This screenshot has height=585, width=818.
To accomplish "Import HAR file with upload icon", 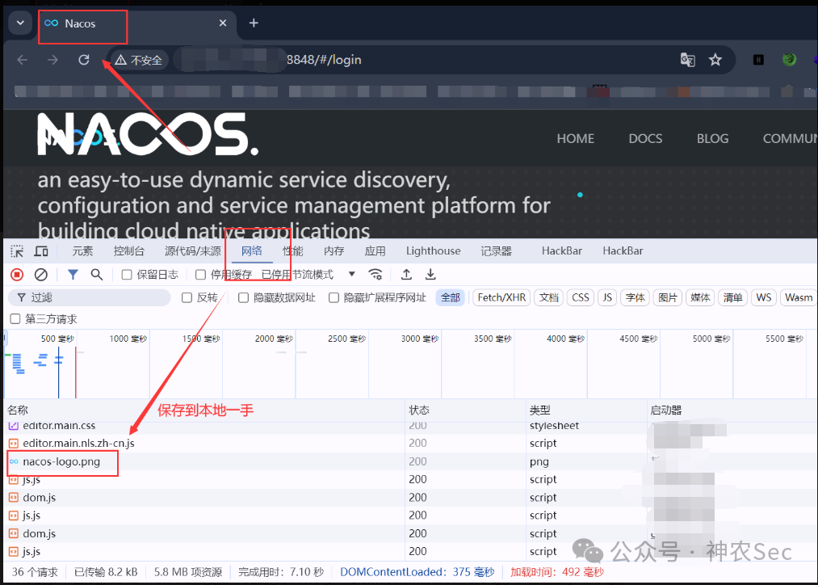I will (406, 275).
